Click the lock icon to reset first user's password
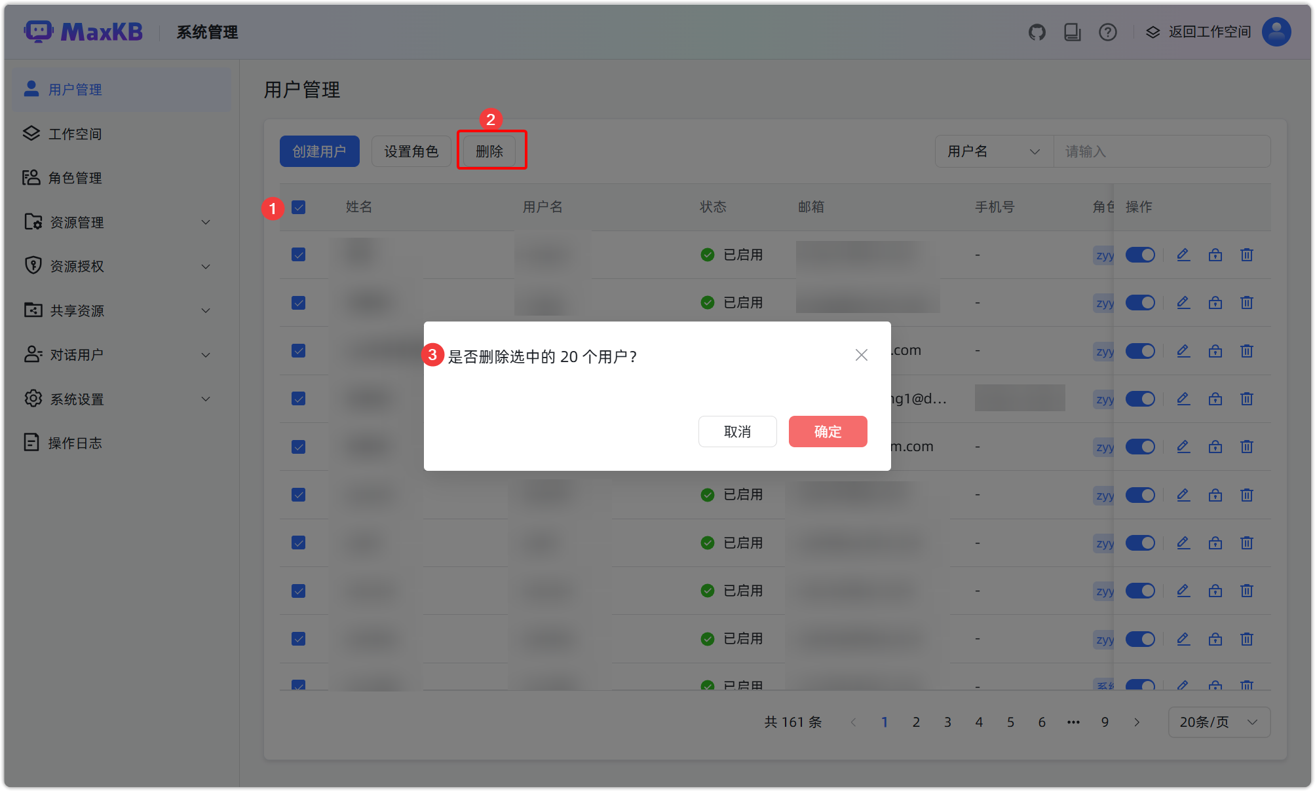This screenshot has height=791, width=1315. click(x=1215, y=255)
